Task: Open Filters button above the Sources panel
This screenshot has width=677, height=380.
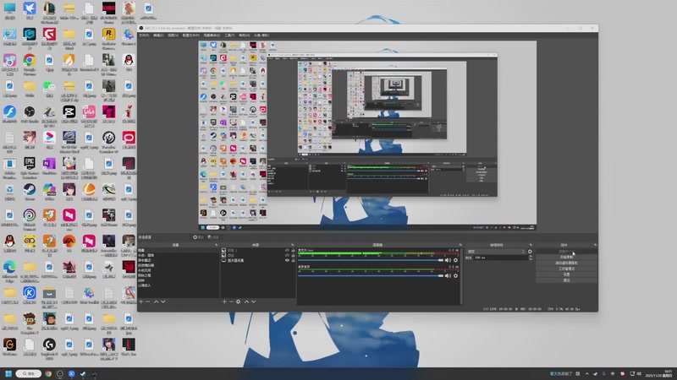Action: (213, 237)
